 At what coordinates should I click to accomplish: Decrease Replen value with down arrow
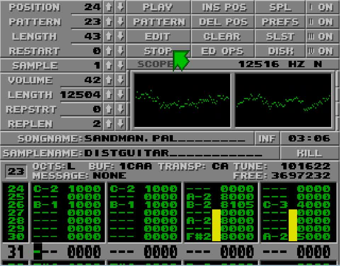click(x=120, y=124)
